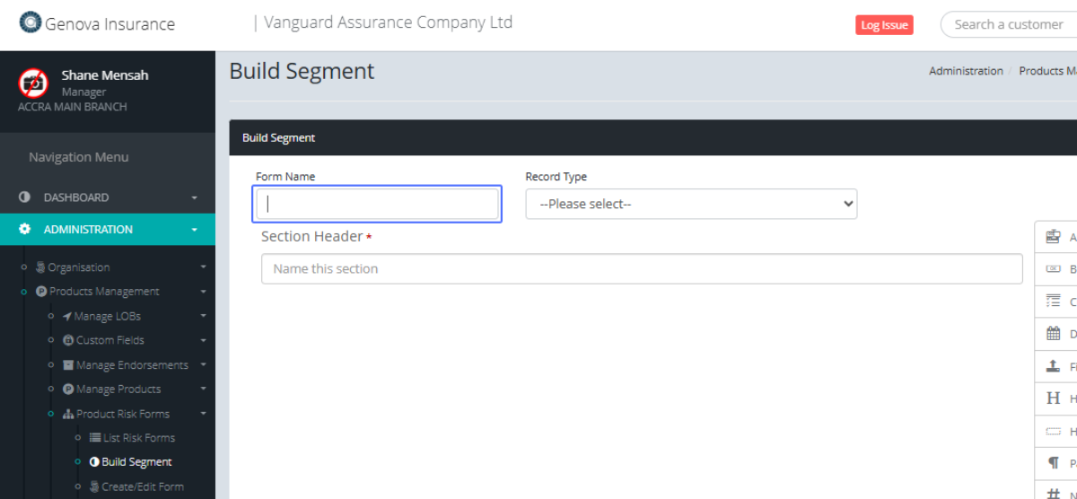Click the Log Issue button
The height and width of the screenshot is (499, 1077).
coord(884,25)
